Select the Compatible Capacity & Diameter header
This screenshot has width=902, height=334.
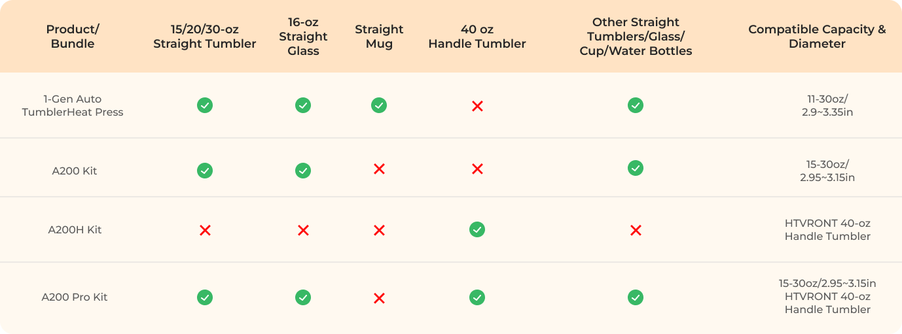[817, 37]
